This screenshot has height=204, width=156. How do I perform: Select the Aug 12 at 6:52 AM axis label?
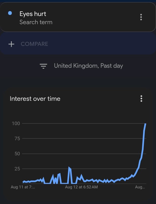pos(81,187)
